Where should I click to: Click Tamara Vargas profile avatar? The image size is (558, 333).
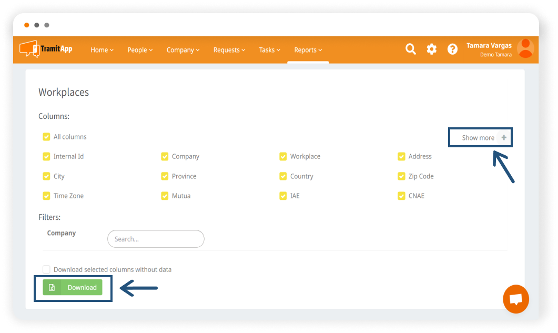click(525, 49)
